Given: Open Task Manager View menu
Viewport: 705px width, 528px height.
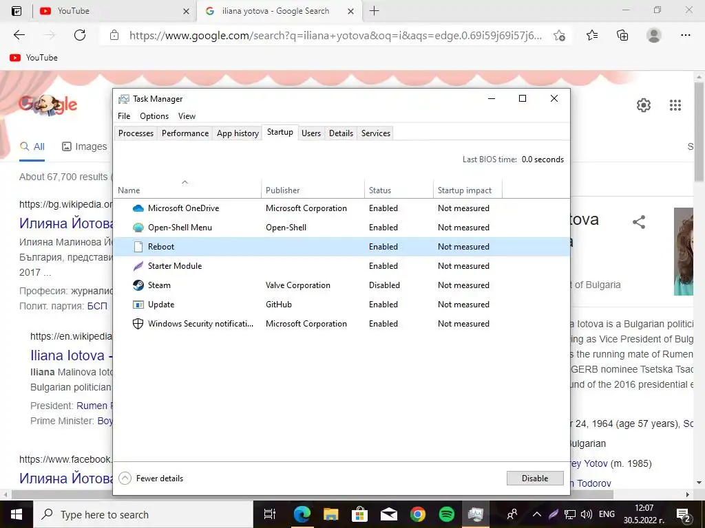Looking at the screenshot, I should pos(187,116).
